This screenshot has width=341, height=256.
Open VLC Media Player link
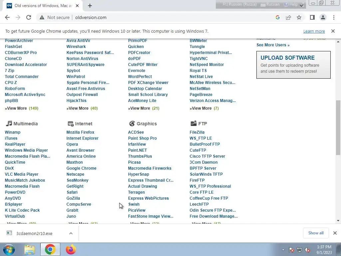(22, 174)
